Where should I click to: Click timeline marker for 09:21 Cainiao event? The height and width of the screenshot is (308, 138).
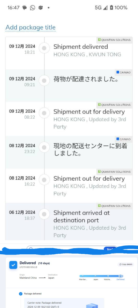(44, 80)
